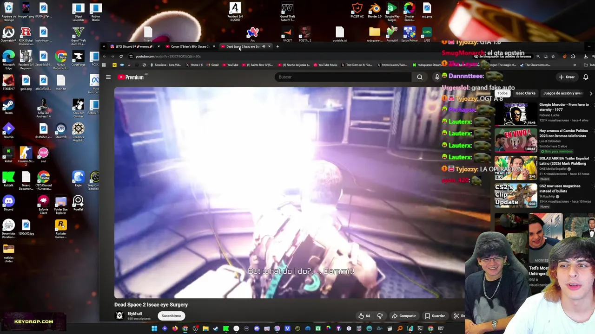Focus the Buscar search field
The width and height of the screenshot is (595, 334).
click(x=343, y=77)
